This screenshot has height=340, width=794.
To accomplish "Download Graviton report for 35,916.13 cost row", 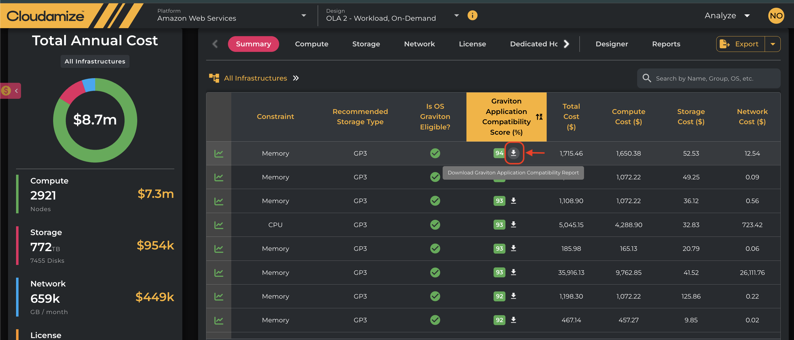I will (513, 272).
